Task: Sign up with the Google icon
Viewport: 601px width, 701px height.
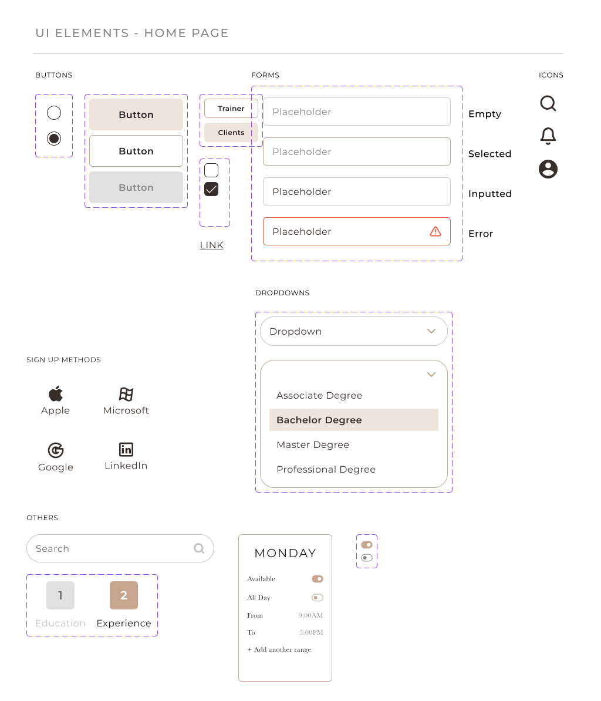Action: (55, 449)
